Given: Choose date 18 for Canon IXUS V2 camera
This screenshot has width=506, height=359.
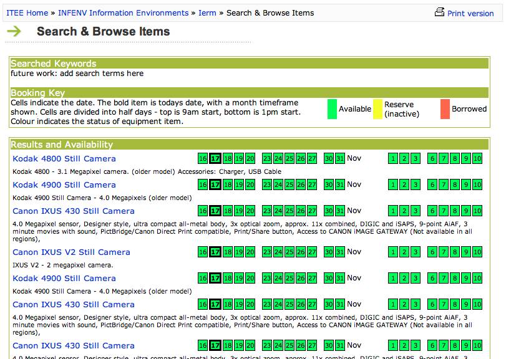Looking at the screenshot, I should (228, 252).
